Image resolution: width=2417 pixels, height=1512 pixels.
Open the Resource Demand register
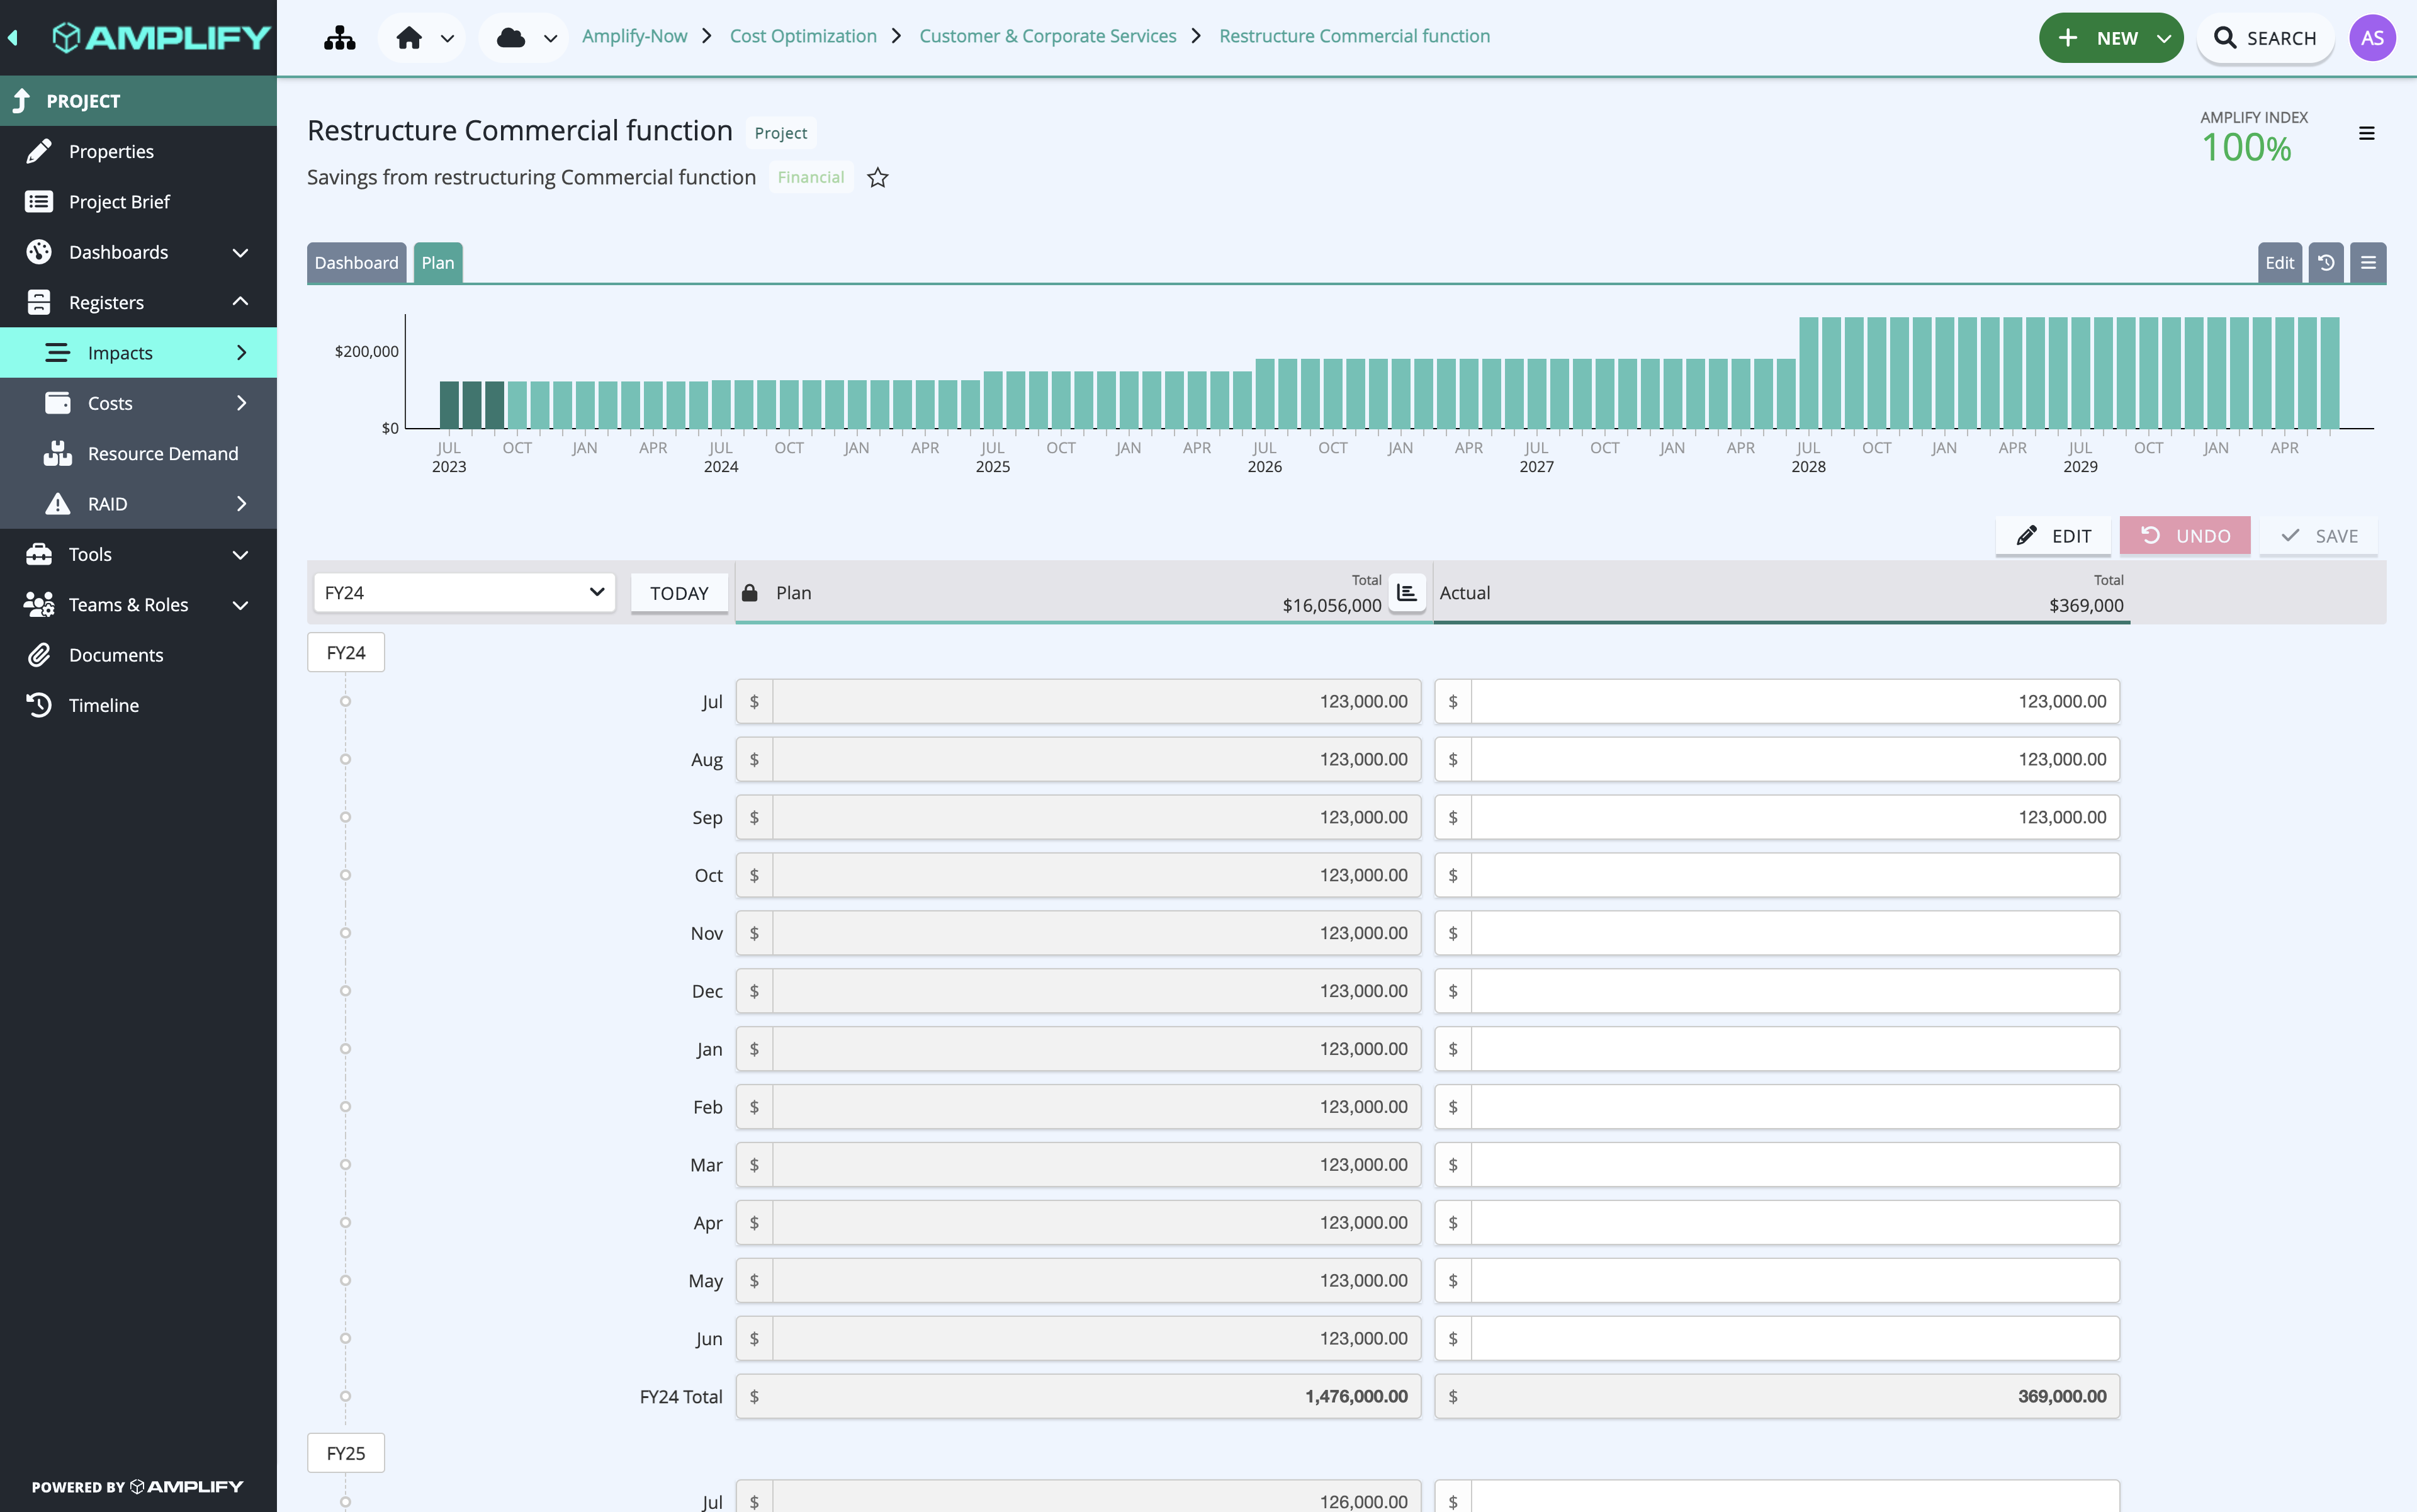pos(163,453)
